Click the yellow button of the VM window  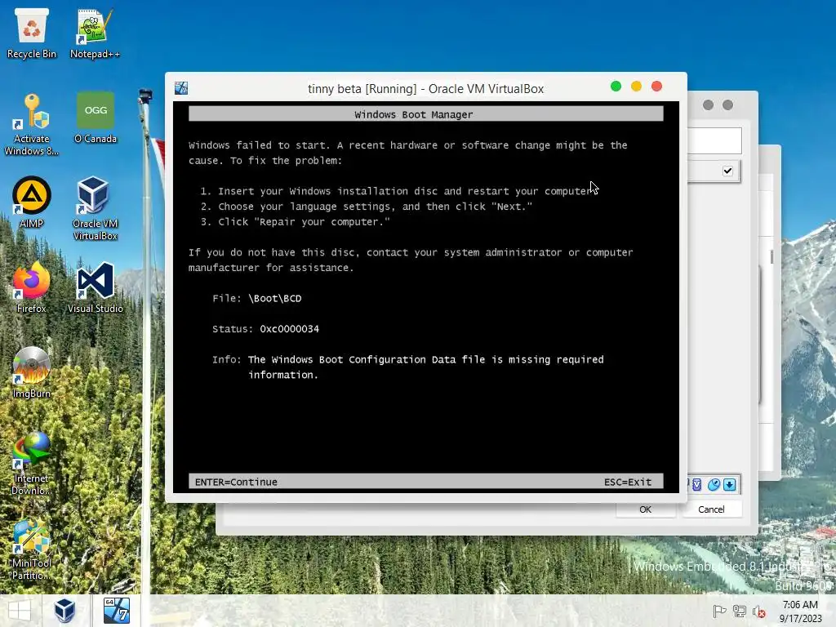[x=636, y=87]
